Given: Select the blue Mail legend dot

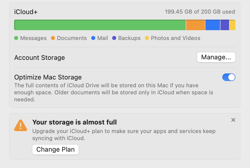Looking at the screenshot, I should (93, 38).
